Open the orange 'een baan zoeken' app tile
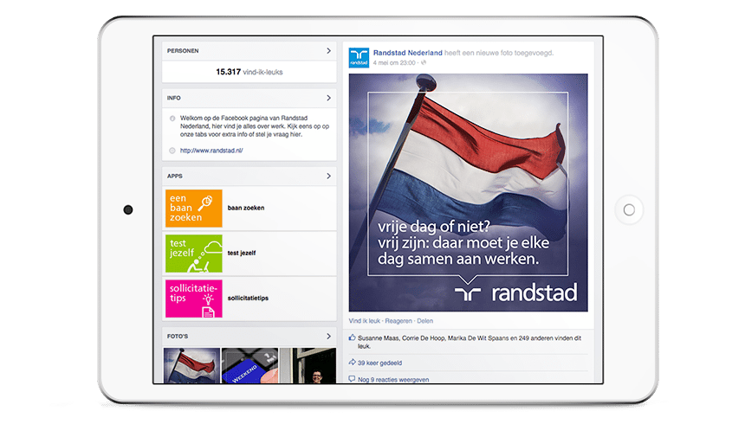Screen dimensions: 745x424 tap(194, 208)
